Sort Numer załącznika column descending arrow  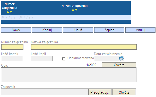click(11, 12)
